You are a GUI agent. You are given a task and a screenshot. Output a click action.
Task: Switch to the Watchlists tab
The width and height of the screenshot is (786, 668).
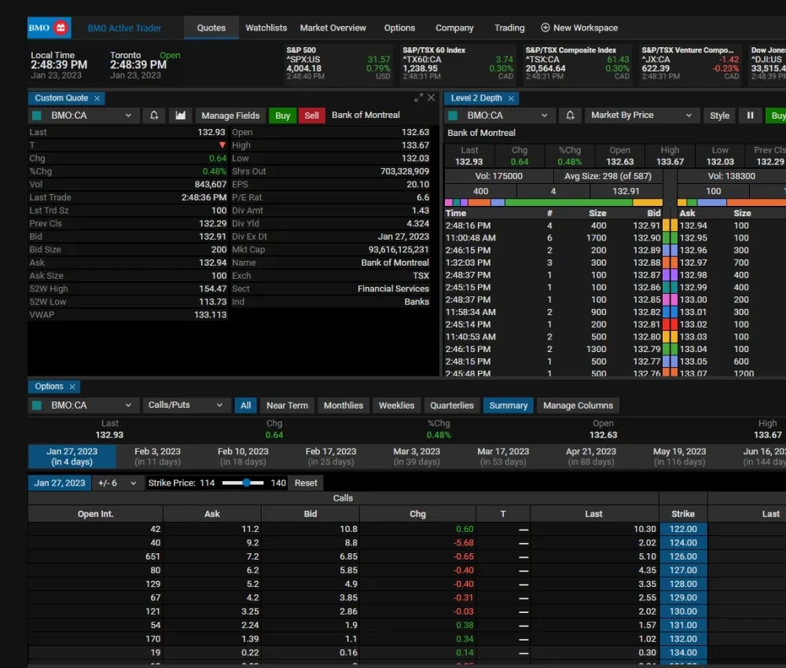point(266,28)
